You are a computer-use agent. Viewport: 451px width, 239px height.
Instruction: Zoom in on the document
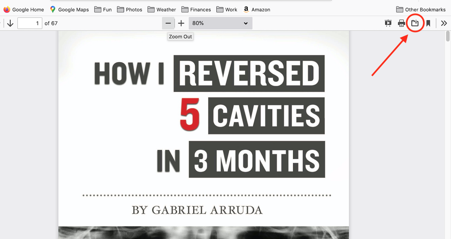click(181, 23)
